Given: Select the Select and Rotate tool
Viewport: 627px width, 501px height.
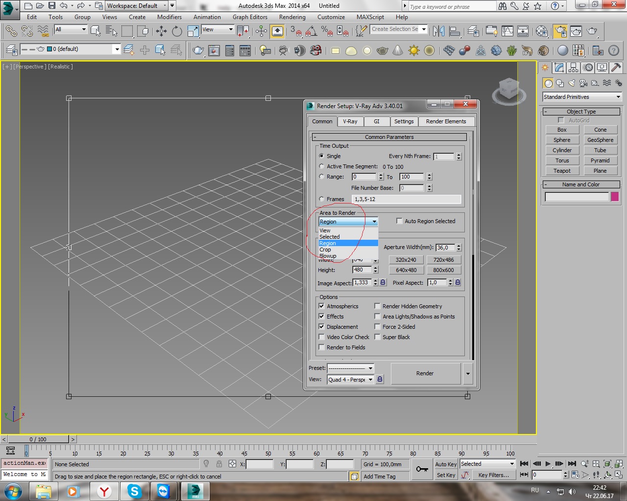Looking at the screenshot, I should pos(176,31).
